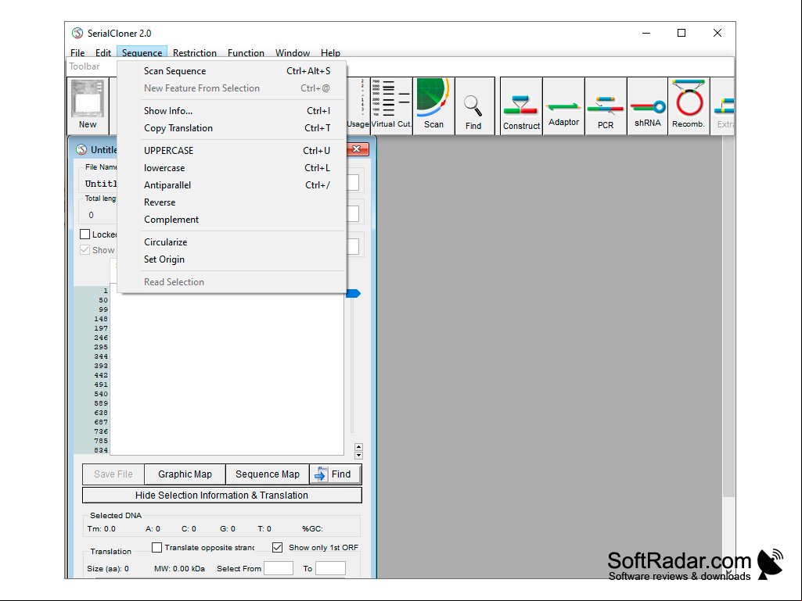Choose Circularize option
The height and width of the screenshot is (601, 802).
click(232, 242)
